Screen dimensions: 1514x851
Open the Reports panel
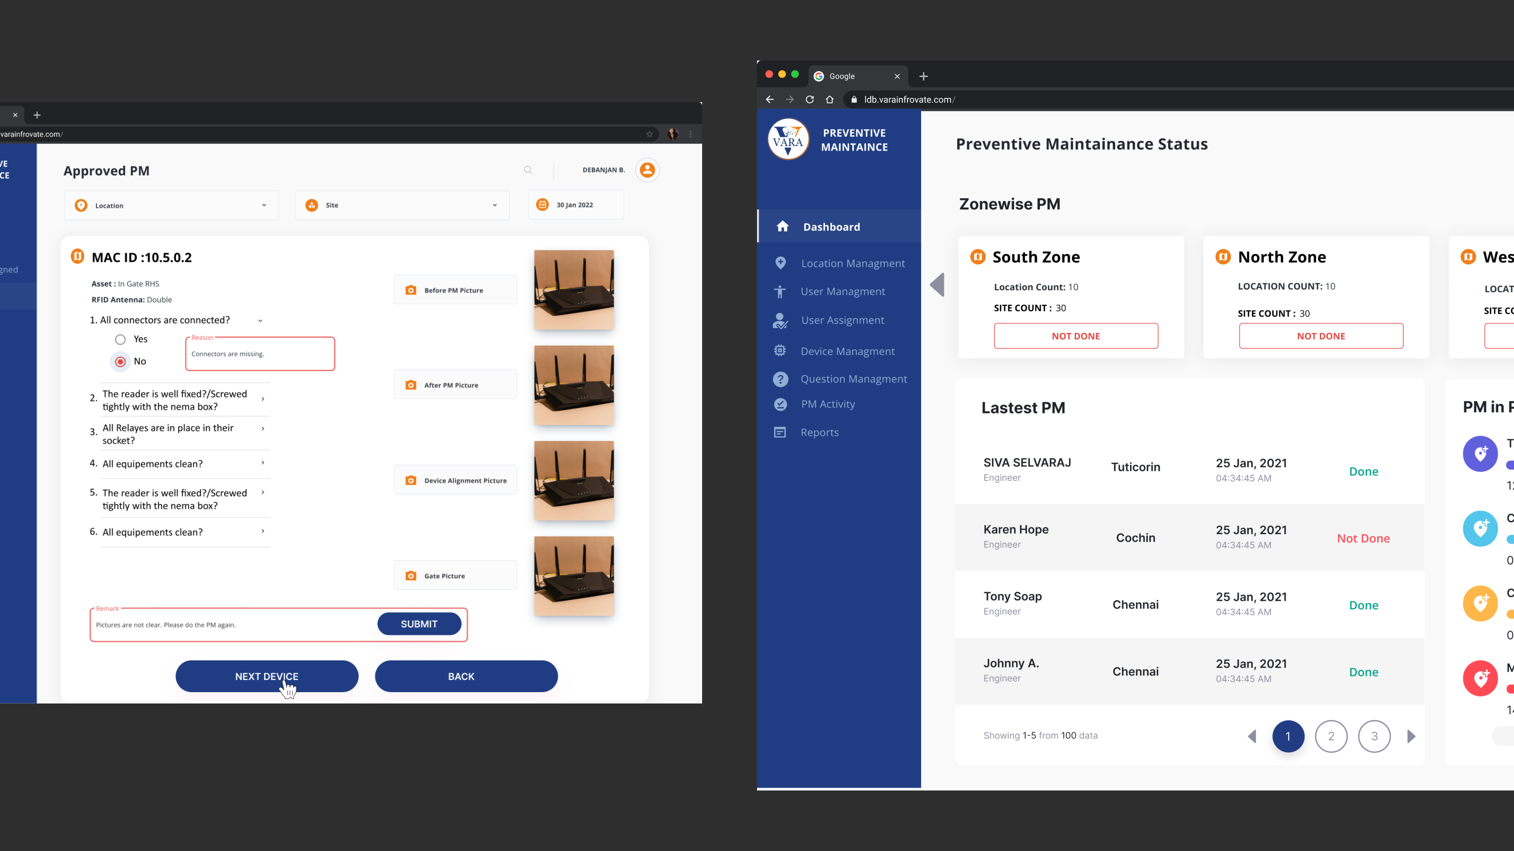coord(819,432)
